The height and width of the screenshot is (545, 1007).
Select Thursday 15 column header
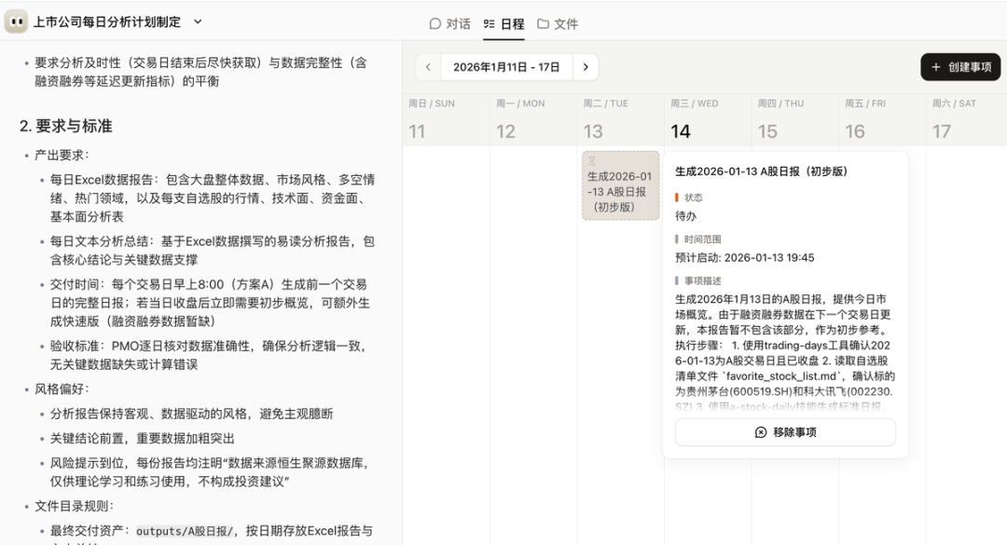795,120
